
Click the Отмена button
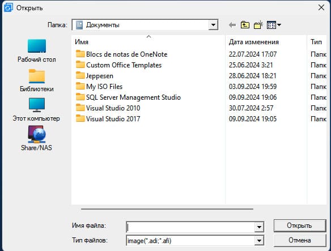300,240
